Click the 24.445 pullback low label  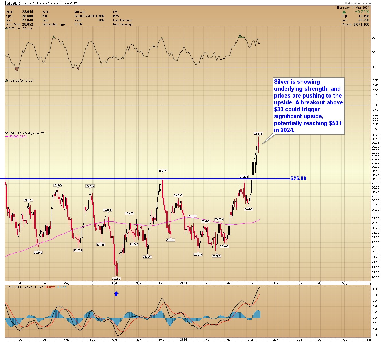pos(248,209)
